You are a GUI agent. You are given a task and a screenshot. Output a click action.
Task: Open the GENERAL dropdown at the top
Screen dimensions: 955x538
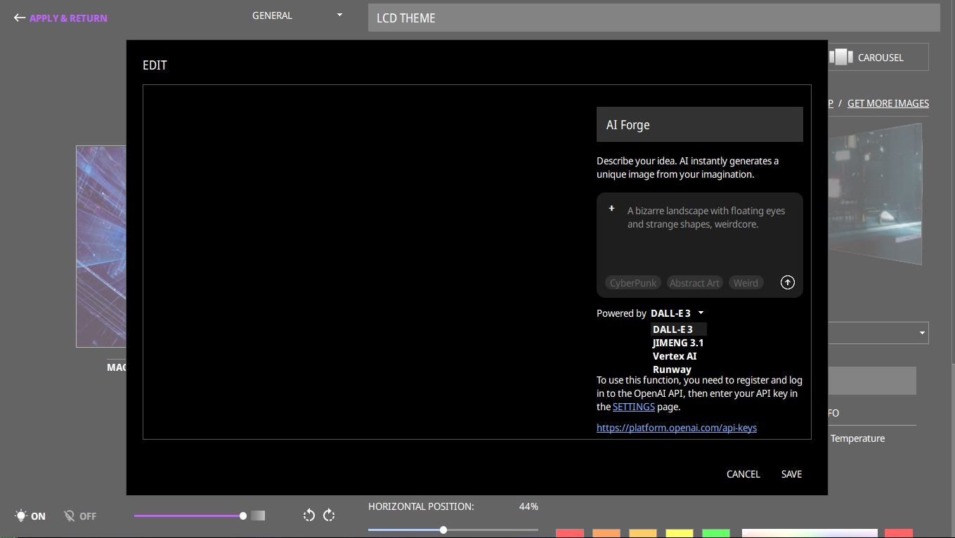[297, 15]
